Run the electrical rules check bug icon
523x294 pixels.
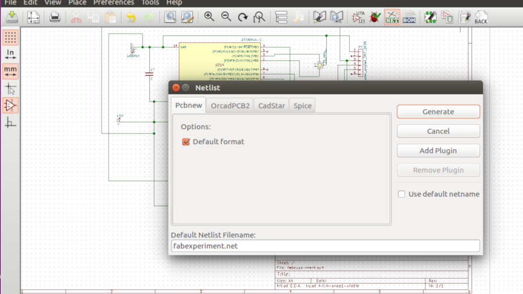pos(375,17)
